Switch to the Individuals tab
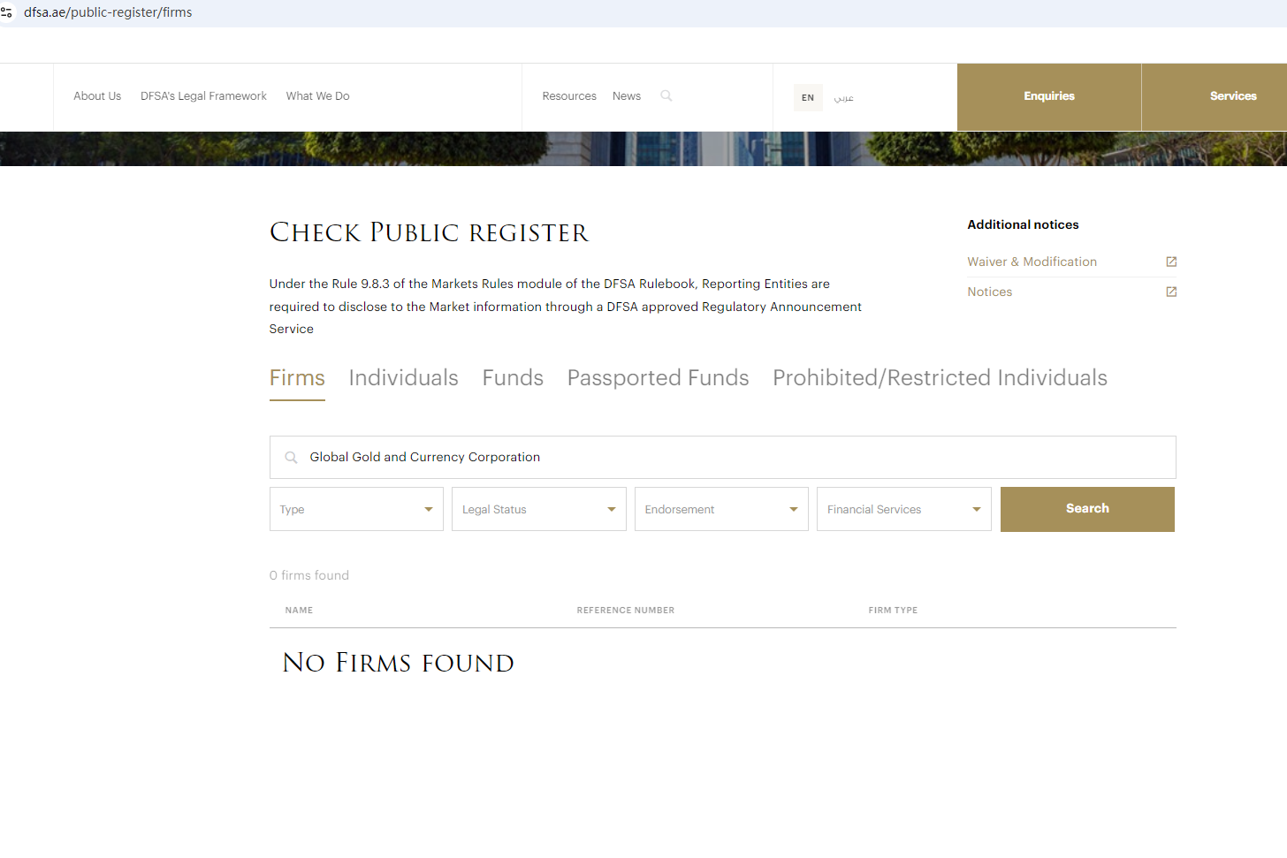 point(404,378)
